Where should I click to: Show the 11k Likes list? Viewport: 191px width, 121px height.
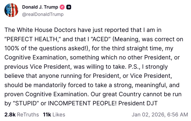pyautogui.click(x=54, y=115)
